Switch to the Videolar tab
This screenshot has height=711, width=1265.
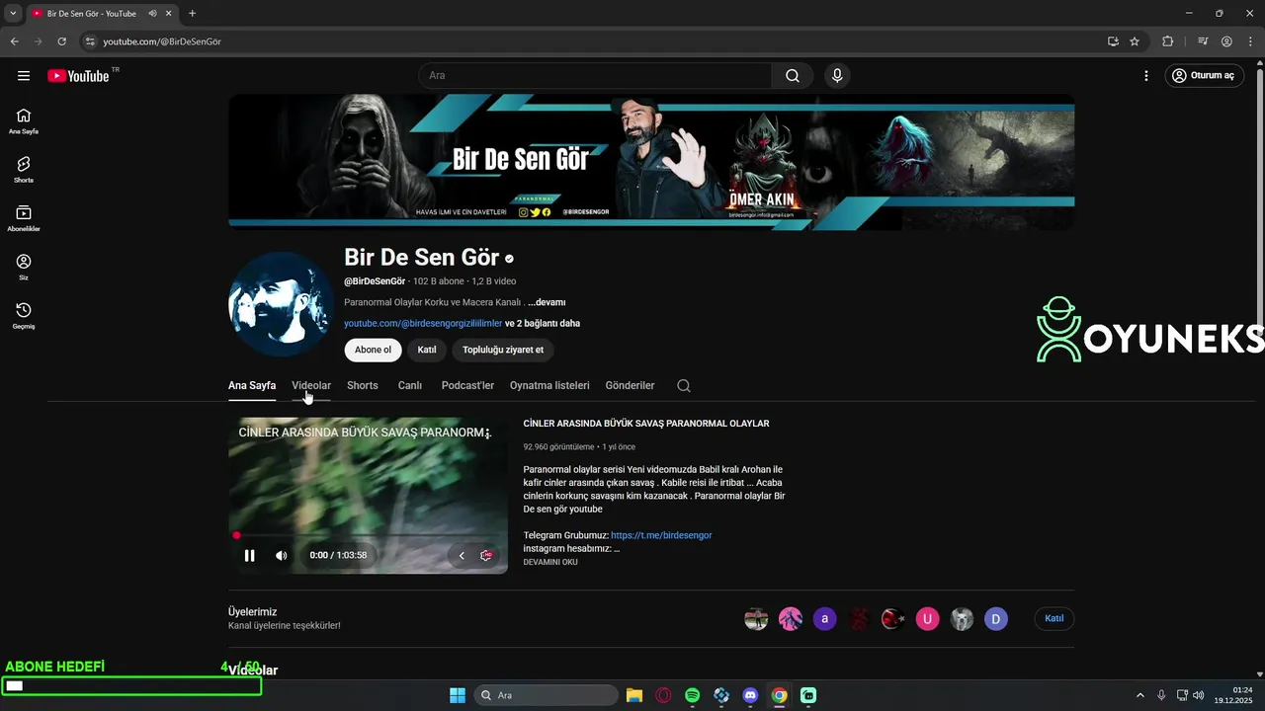(311, 385)
